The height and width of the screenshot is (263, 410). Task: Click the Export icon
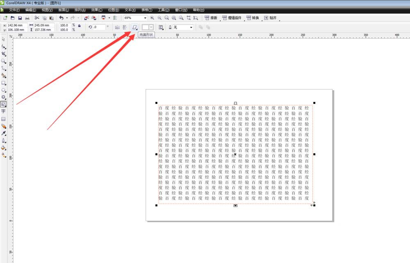pyautogui.click(x=93, y=18)
